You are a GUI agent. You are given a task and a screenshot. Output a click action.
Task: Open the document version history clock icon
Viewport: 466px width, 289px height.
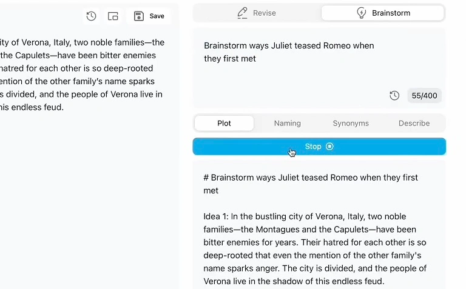coord(91,16)
